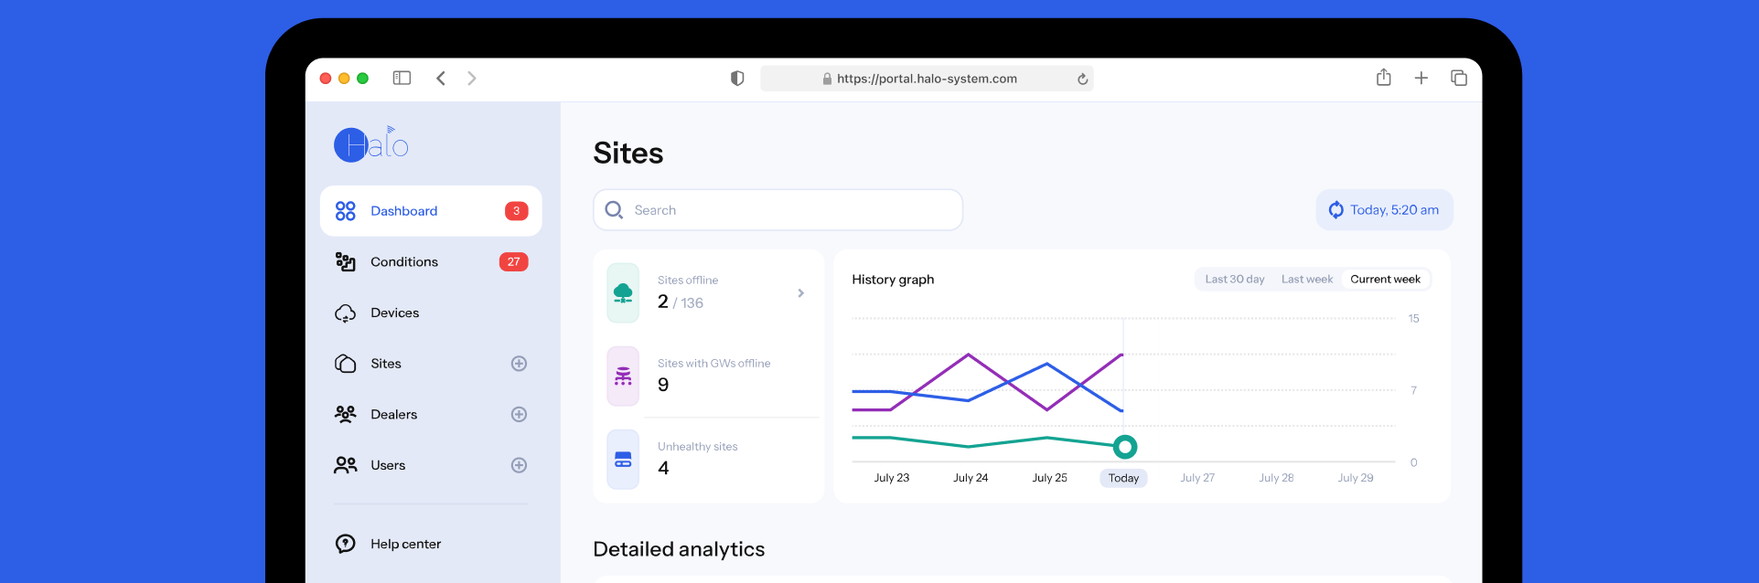The image size is (1759, 583).
Task: Click the Dashboard badge showing 3
Action: click(516, 211)
